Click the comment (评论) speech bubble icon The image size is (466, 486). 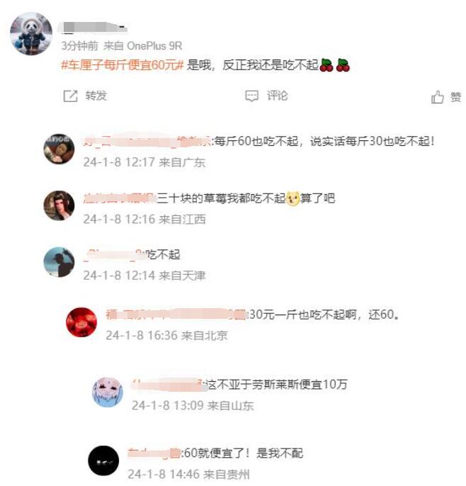click(251, 96)
